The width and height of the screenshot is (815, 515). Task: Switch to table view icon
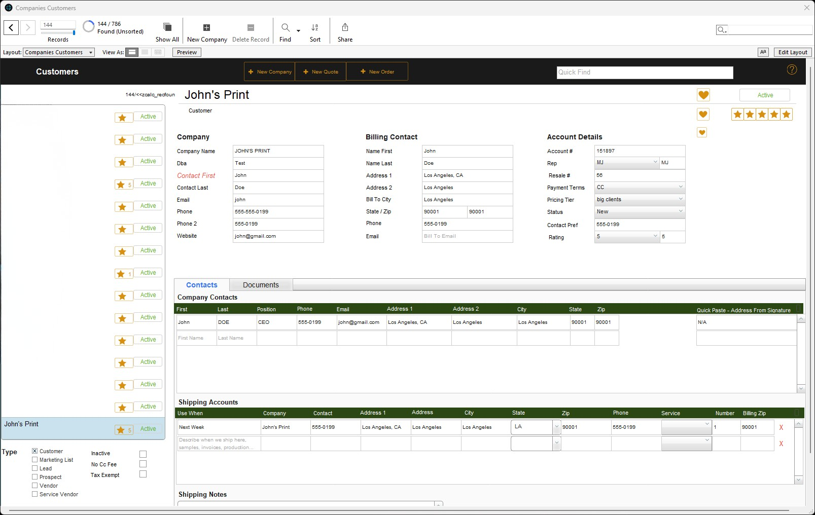pyautogui.click(x=158, y=52)
